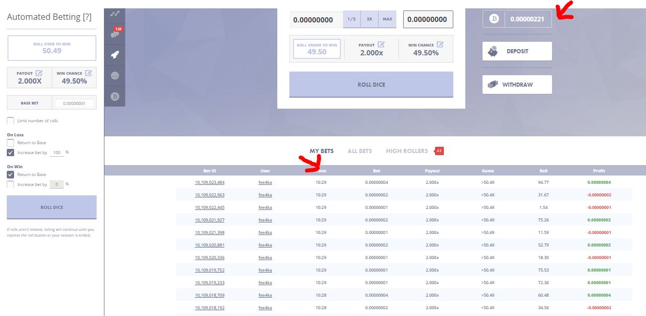The width and height of the screenshot is (646, 316).
Task: Switch to the All Bets tab
Action: tap(359, 151)
